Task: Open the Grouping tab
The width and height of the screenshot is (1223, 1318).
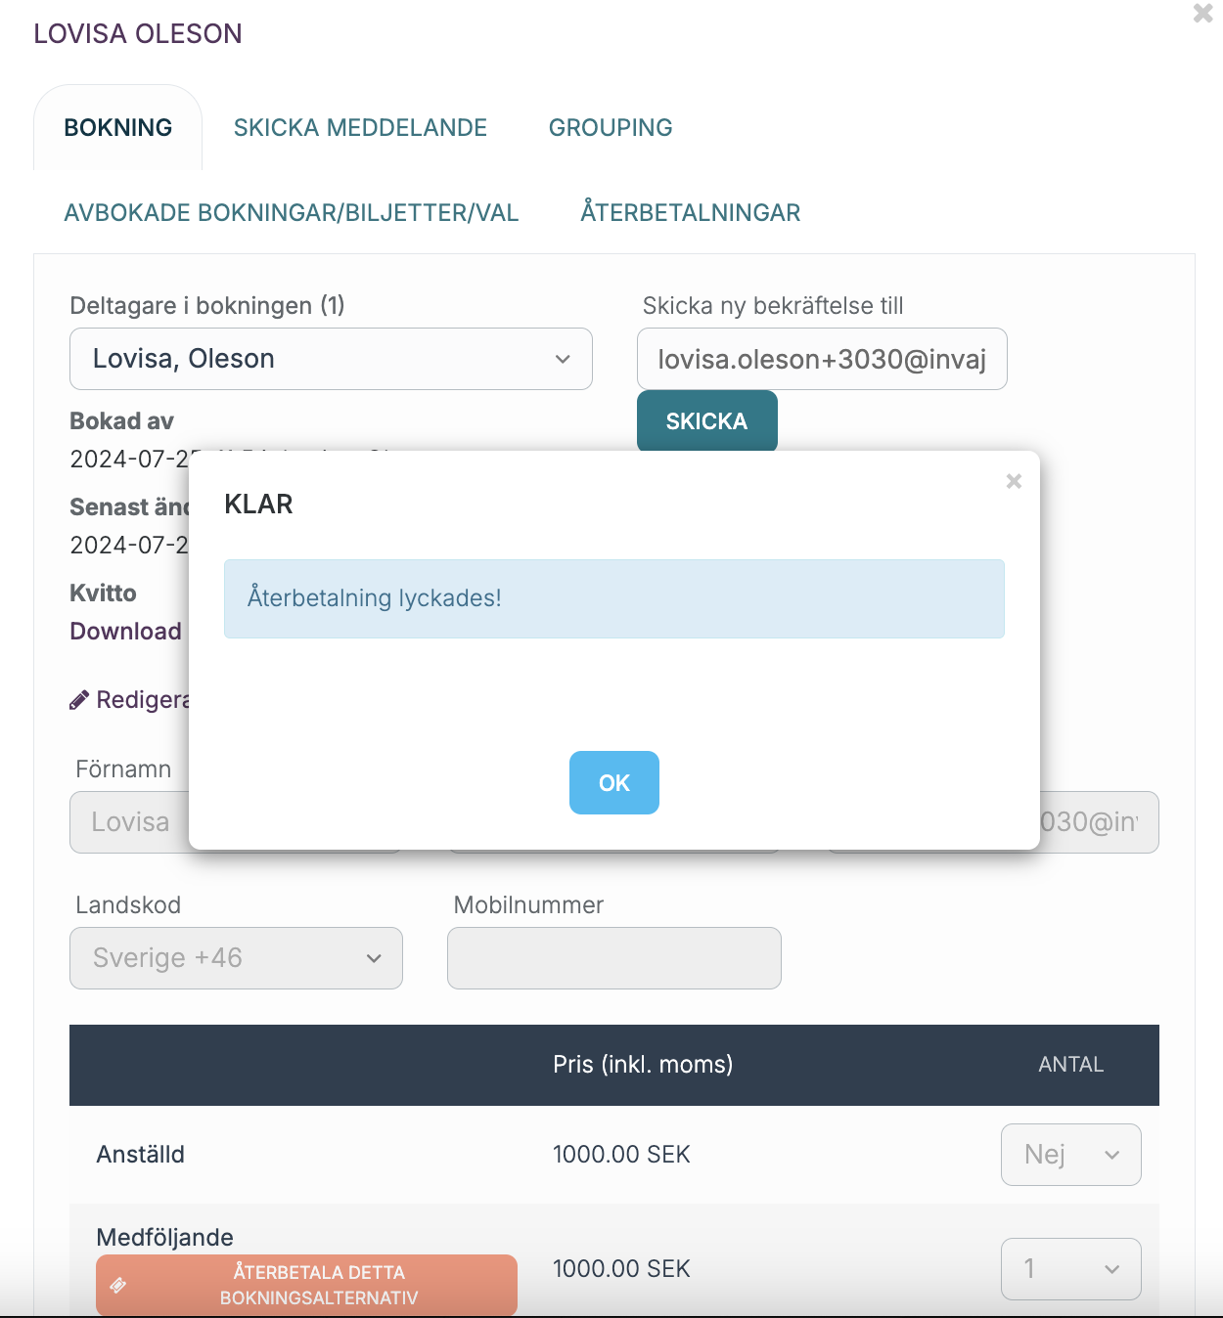Action: [611, 128]
